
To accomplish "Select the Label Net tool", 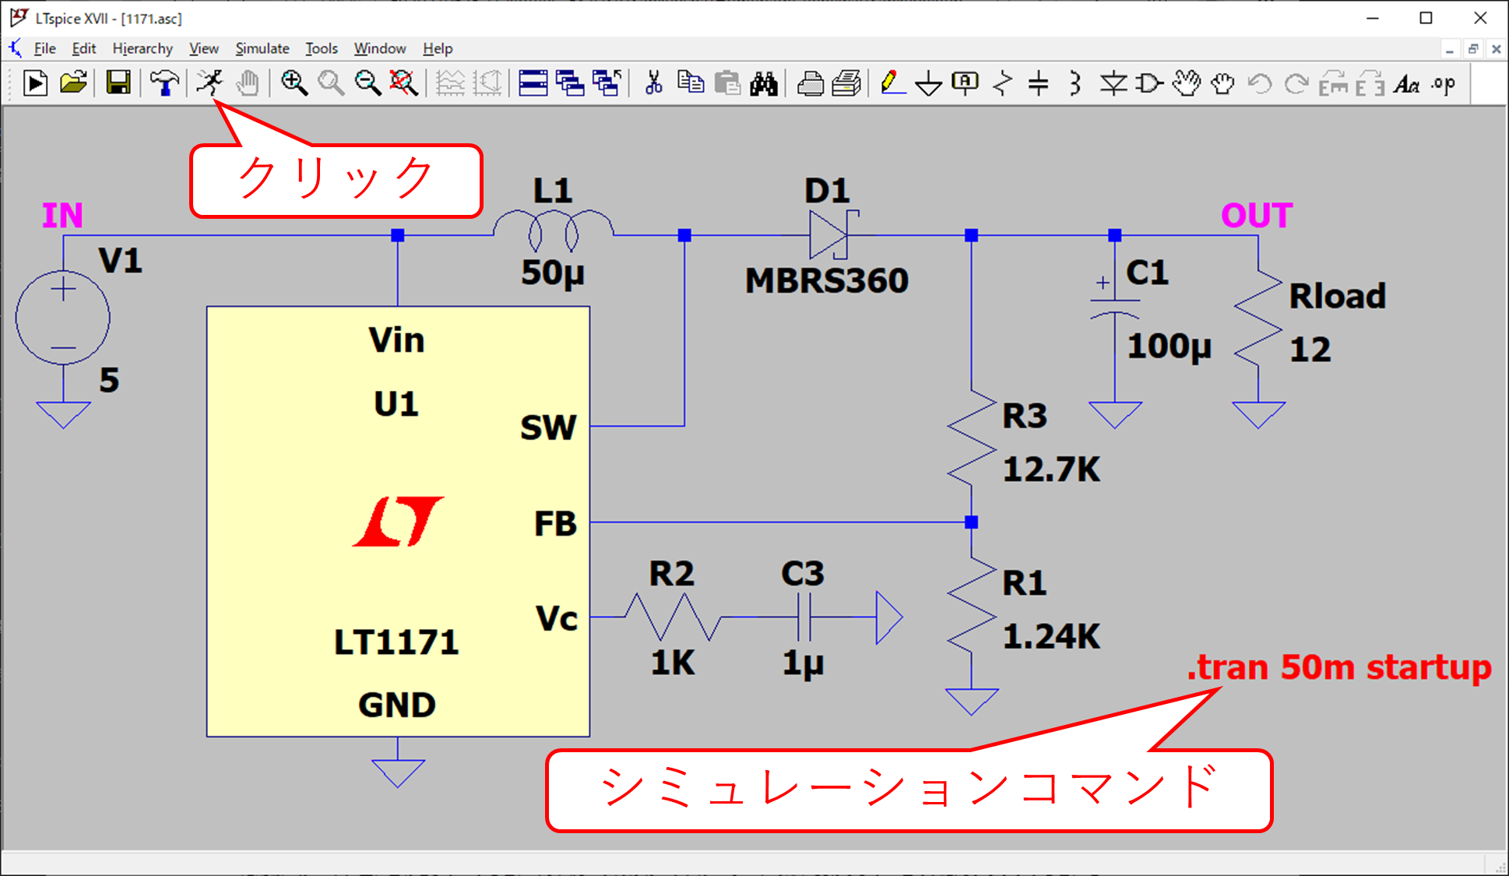I will point(966,83).
